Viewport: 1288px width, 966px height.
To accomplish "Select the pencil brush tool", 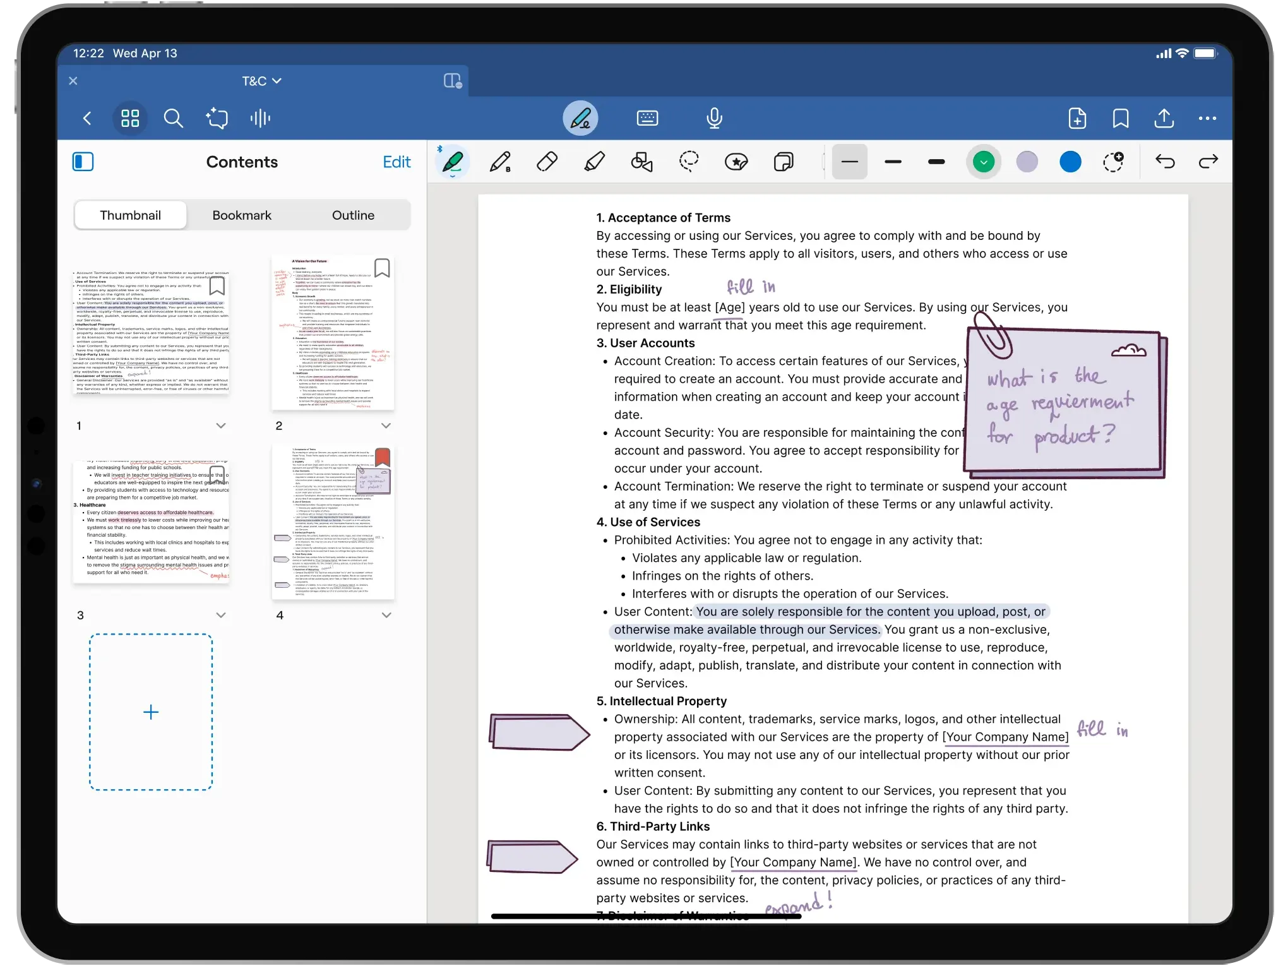I will [500, 162].
